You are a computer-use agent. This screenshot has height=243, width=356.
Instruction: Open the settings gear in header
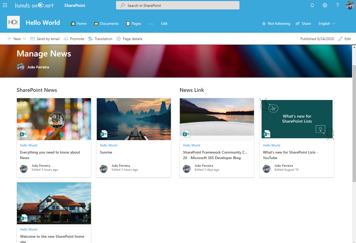pyautogui.click(x=325, y=5)
